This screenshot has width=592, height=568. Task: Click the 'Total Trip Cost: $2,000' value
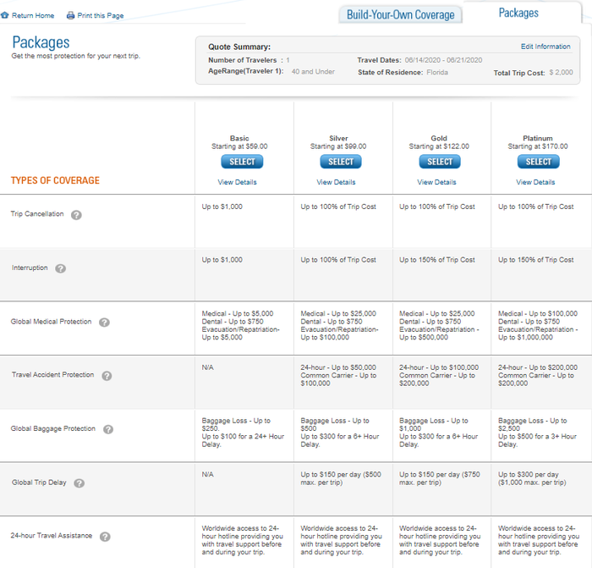coord(561,72)
